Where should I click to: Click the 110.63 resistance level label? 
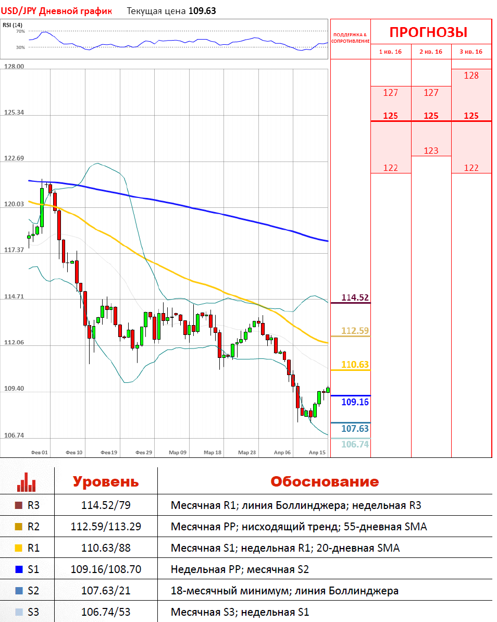tap(355, 365)
